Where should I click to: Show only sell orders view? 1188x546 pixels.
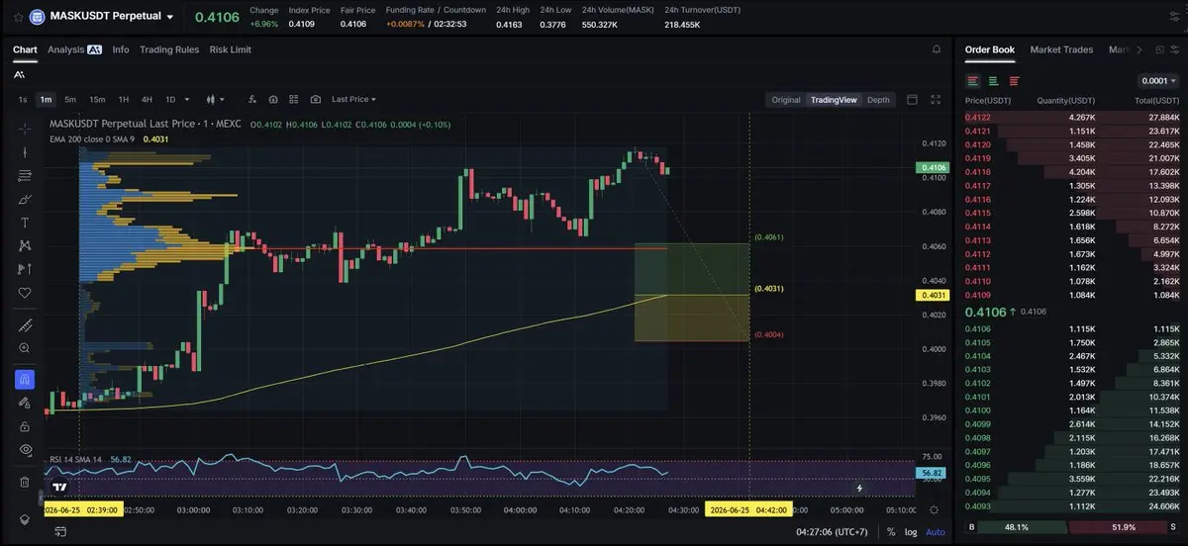pyautogui.click(x=1015, y=81)
